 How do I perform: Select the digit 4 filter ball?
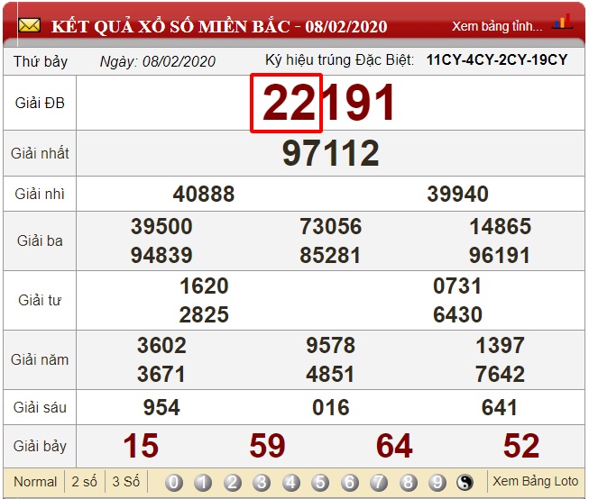tap(291, 482)
